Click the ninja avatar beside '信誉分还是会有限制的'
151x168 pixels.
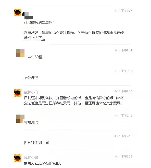pyautogui.click(x=18, y=158)
